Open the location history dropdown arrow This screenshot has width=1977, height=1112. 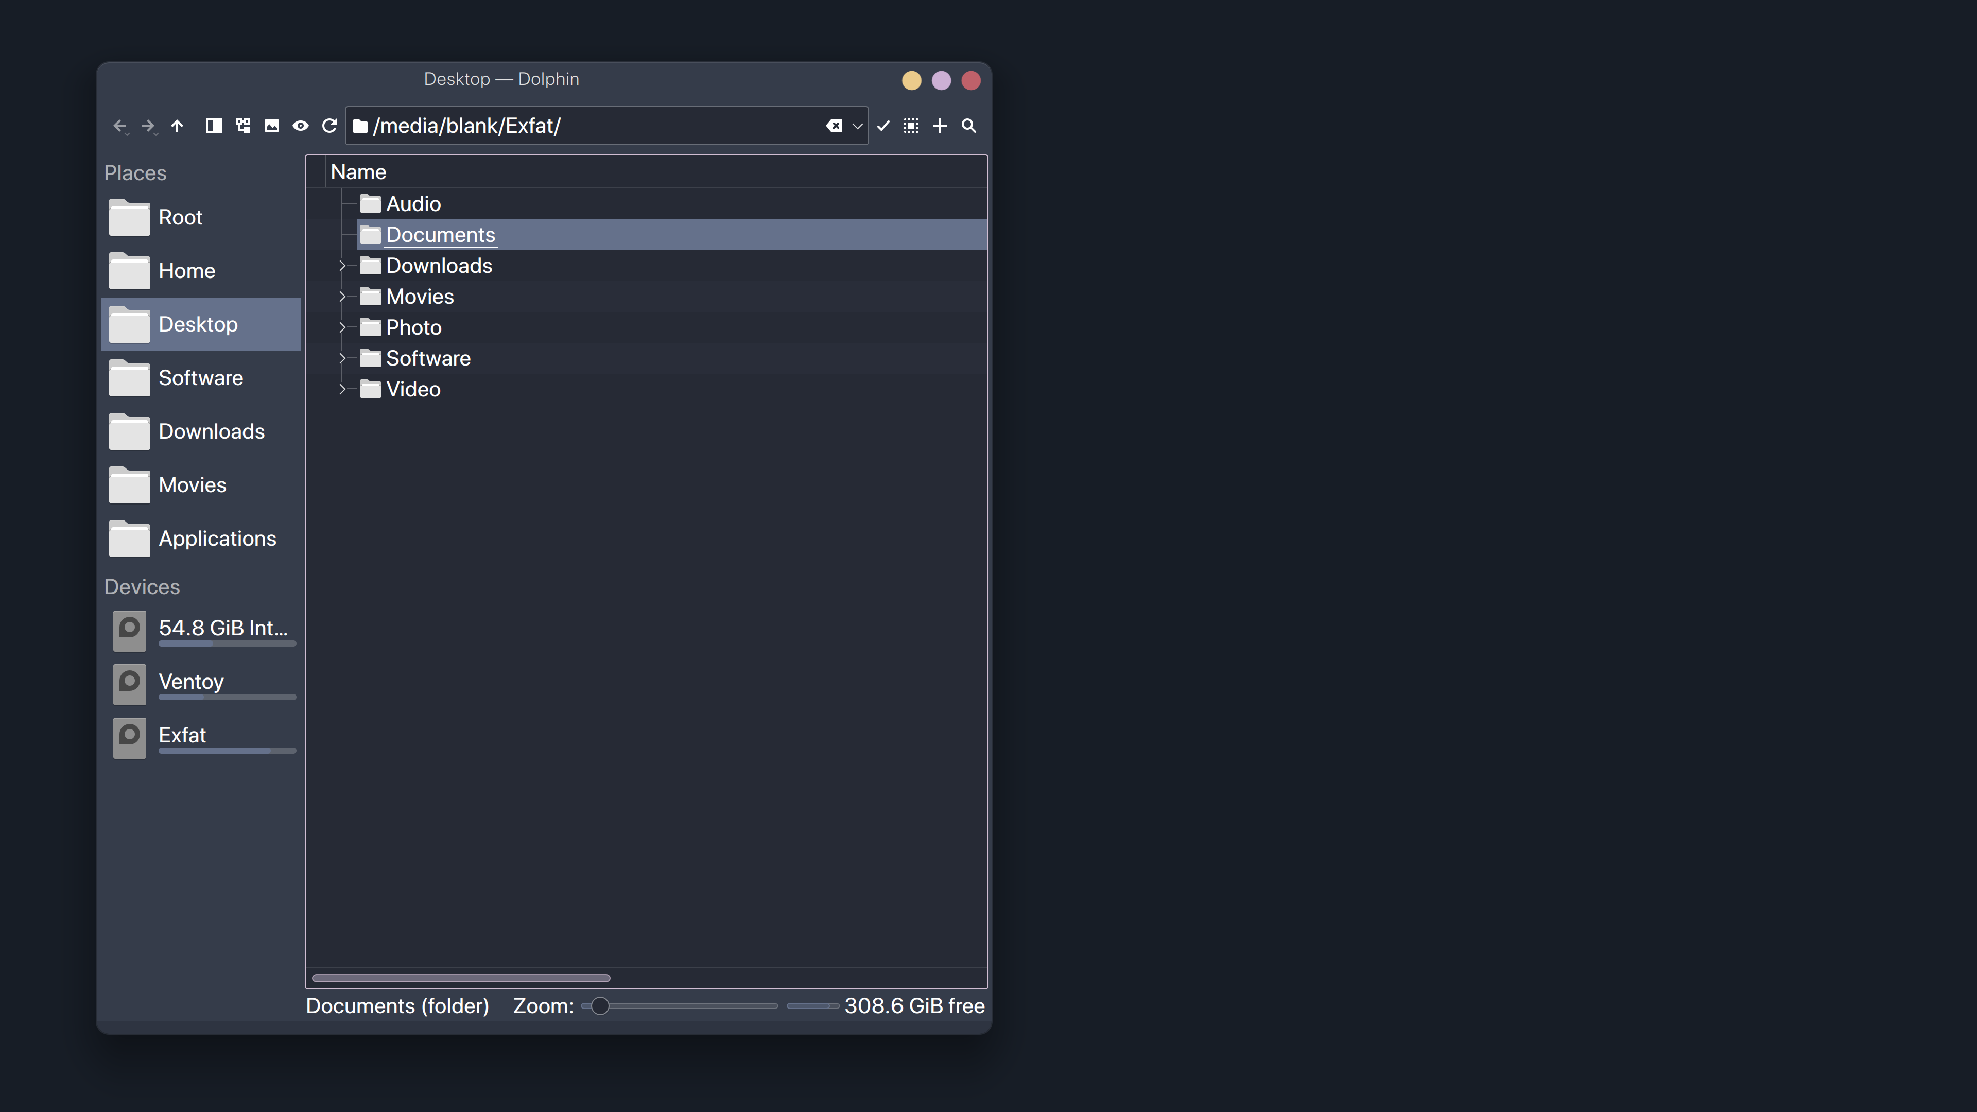coord(857,126)
